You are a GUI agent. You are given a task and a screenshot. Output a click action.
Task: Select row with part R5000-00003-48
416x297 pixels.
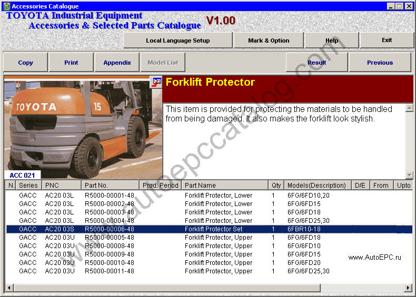pos(209,212)
